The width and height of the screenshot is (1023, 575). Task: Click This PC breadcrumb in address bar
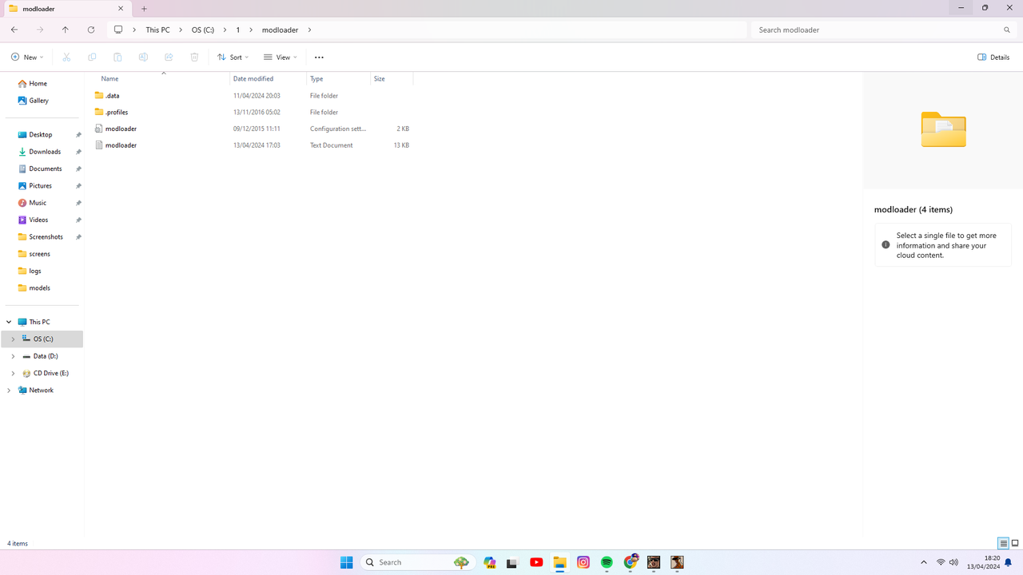[x=157, y=30]
